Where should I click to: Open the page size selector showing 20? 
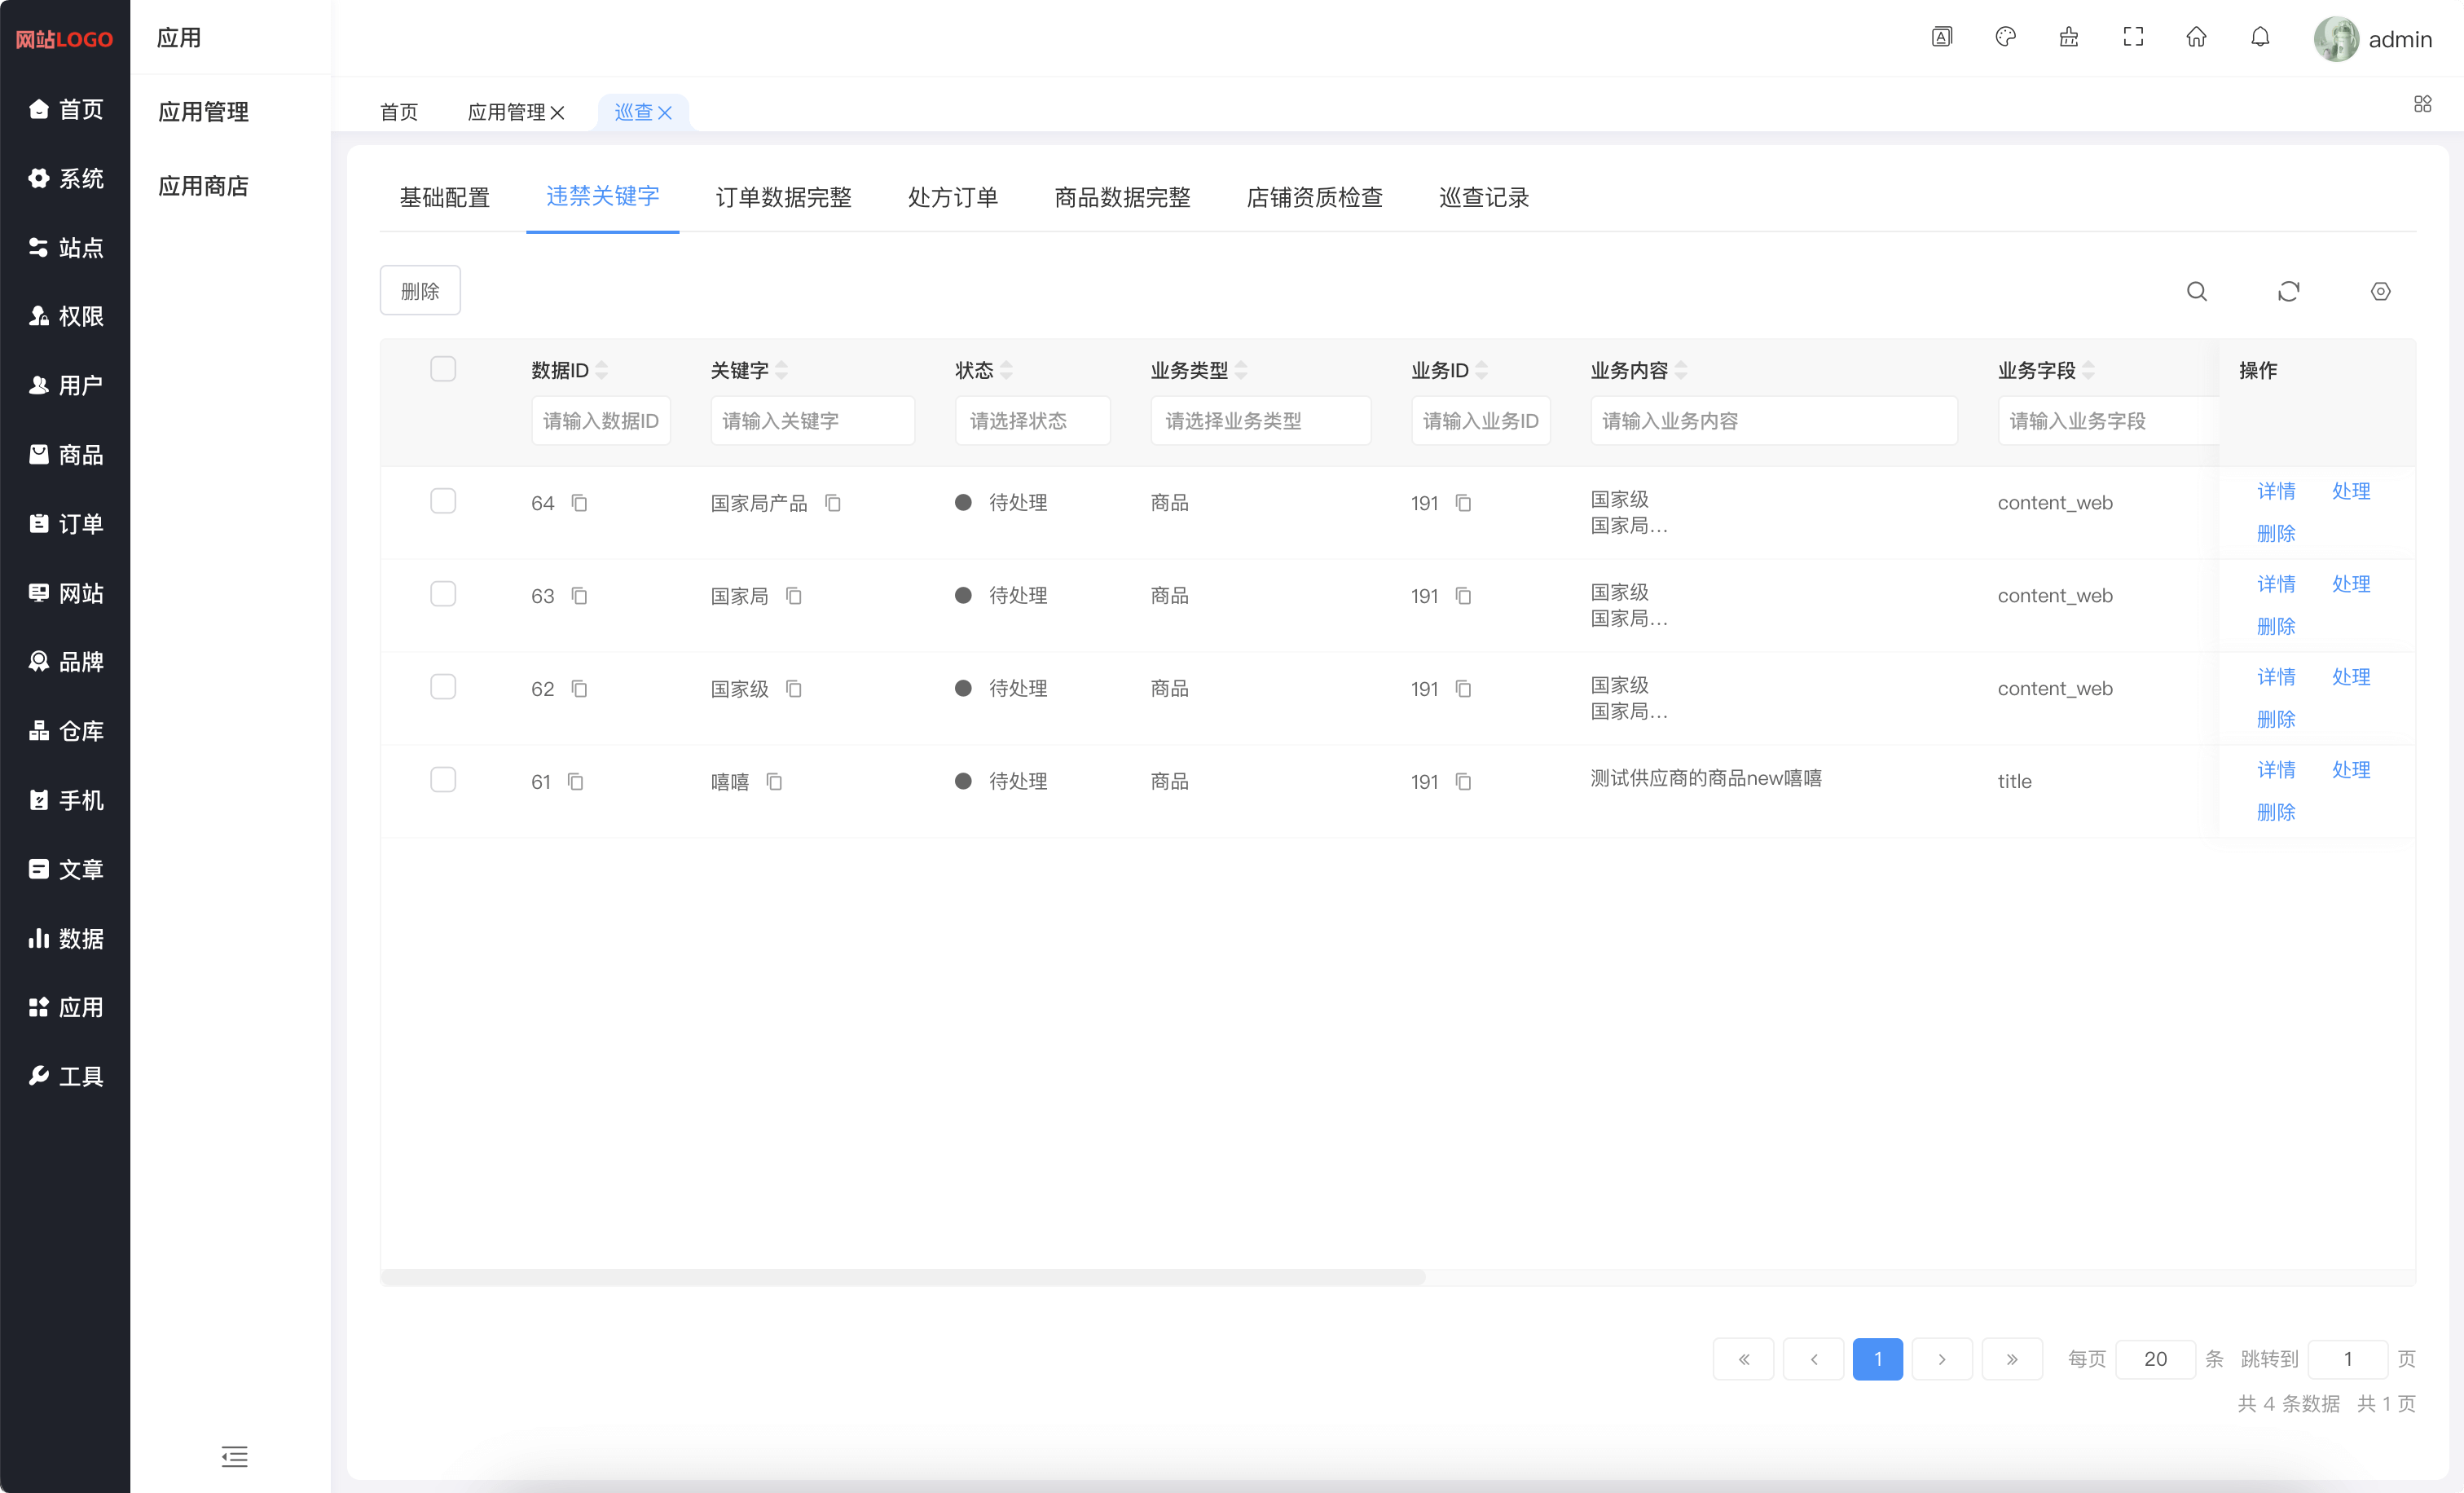click(x=2155, y=1359)
